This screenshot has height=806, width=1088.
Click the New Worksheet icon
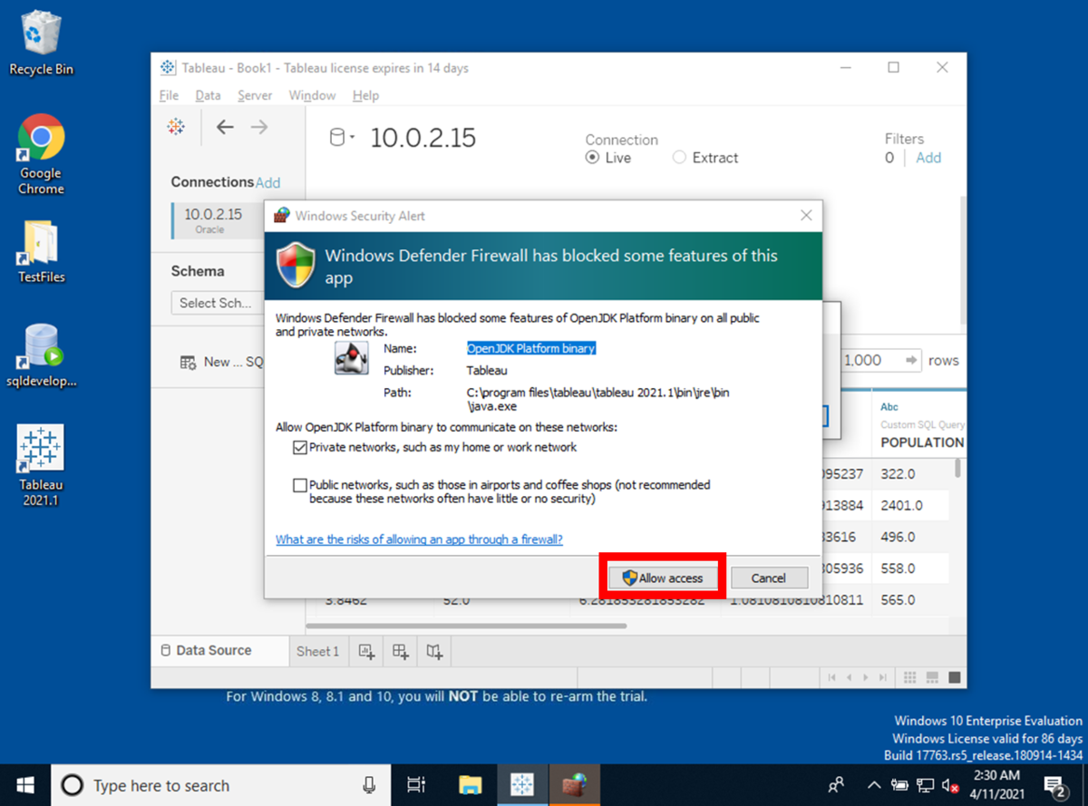click(367, 651)
